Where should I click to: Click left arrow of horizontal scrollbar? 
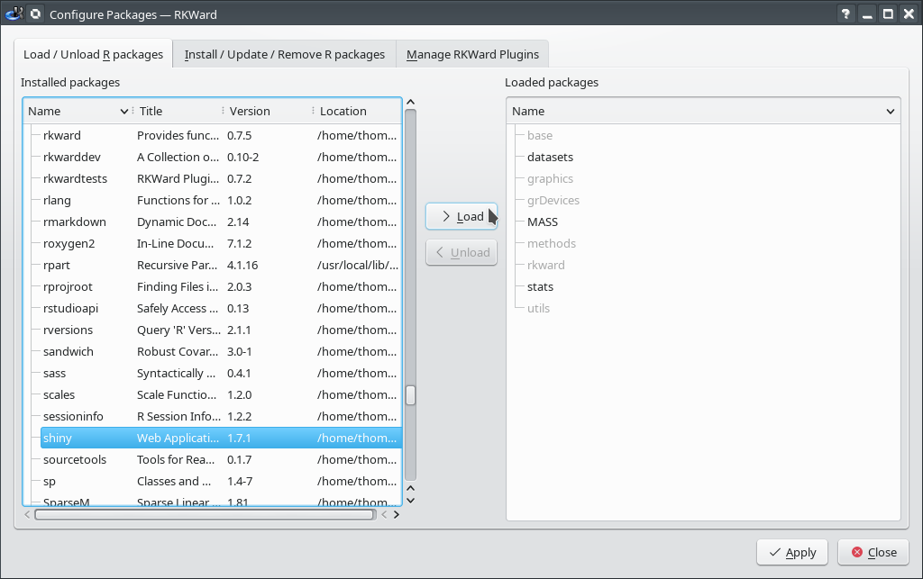pyautogui.click(x=27, y=515)
